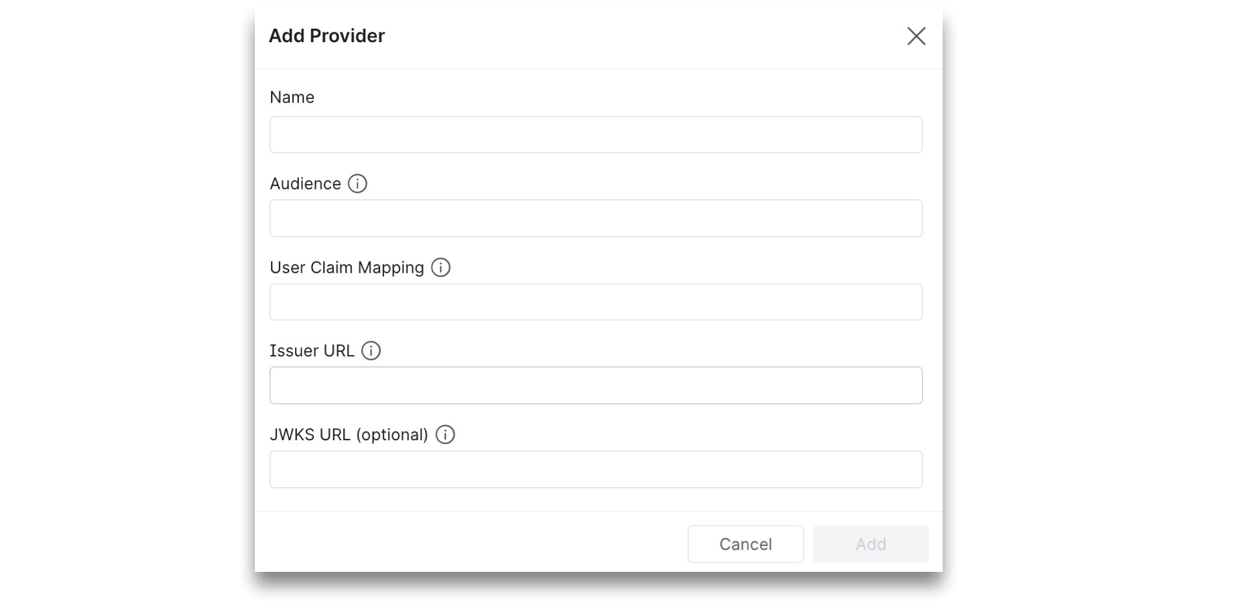The image size is (1239, 606).
Task: Open the tooltip icon beside Issuer URL
Action: coord(372,350)
